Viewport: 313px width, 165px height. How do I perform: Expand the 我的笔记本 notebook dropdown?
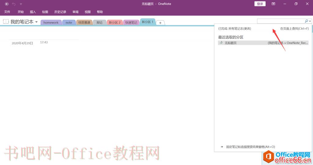click(x=36, y=22)
